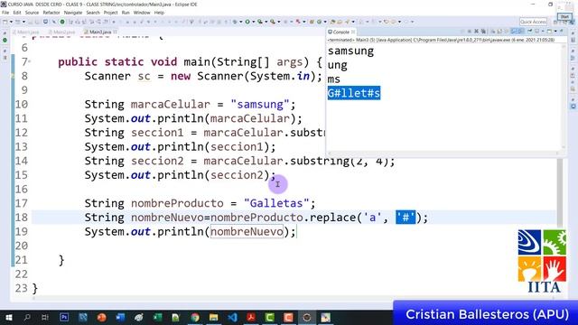Click the Search flashlight toolbar icon
This screenshot has height=325, width=578.
tap(347, 22)
